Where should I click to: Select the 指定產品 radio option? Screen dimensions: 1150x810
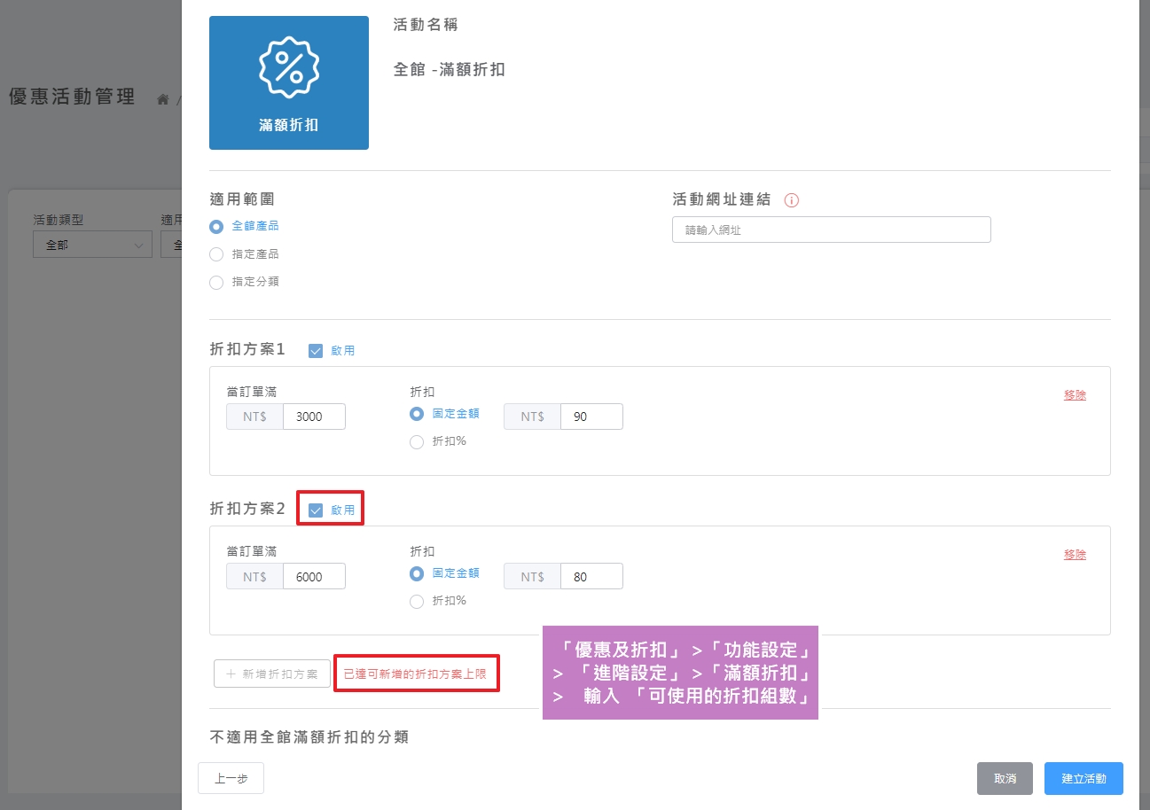coord(216,254)
